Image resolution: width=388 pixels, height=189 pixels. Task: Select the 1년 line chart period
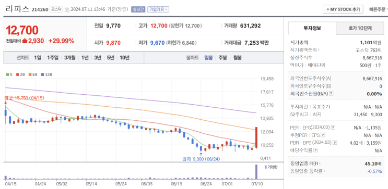pos(85,58)
